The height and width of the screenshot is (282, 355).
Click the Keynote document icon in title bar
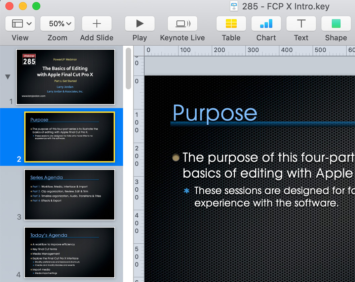[234, 6]
